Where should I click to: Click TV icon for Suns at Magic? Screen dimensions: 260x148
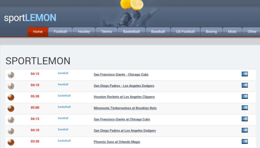[245, 142]
